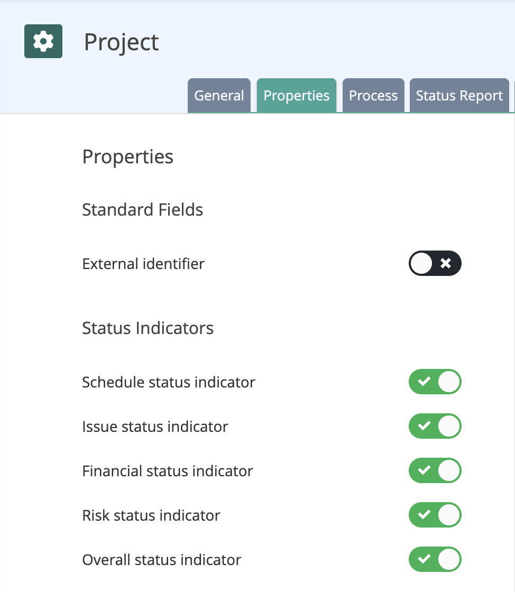This screenshot has width=515, height=592.
Task: Click the Overall status indicator label
Action: (162, 560)
